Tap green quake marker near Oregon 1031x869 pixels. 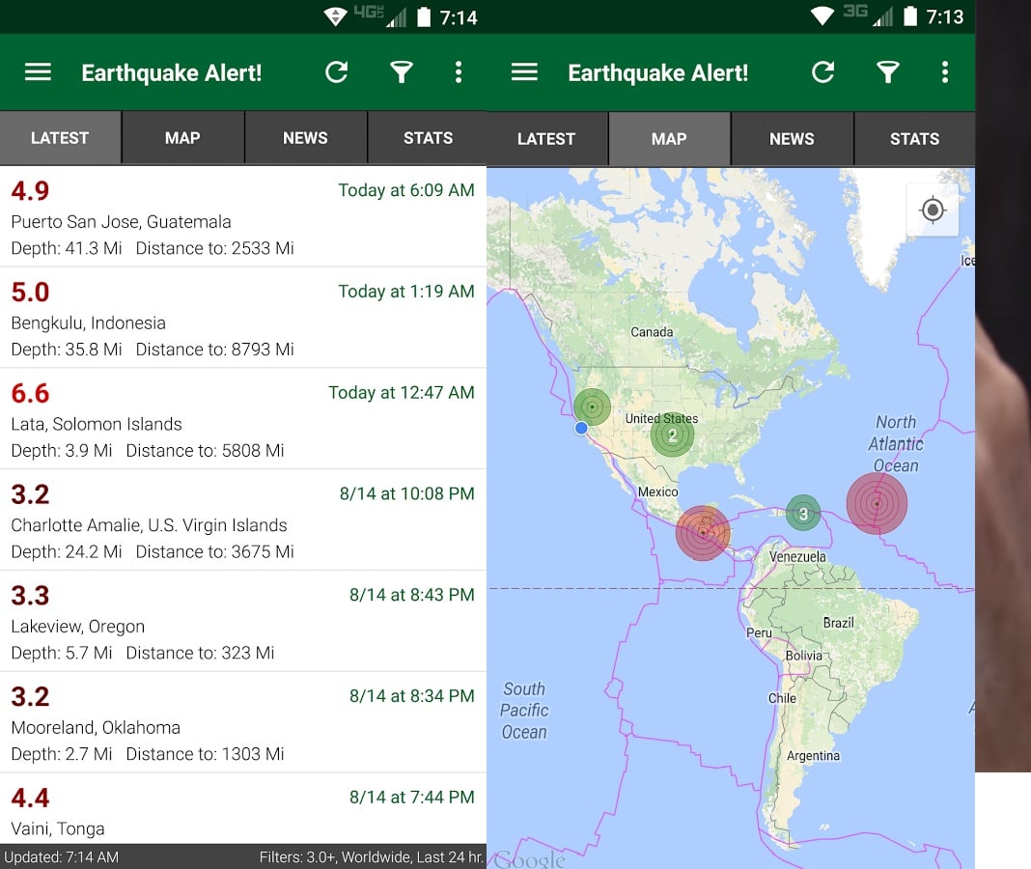tap(592, 407)
